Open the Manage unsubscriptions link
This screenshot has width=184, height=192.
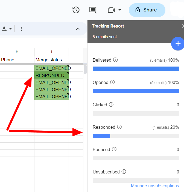[x=155, y=186]
